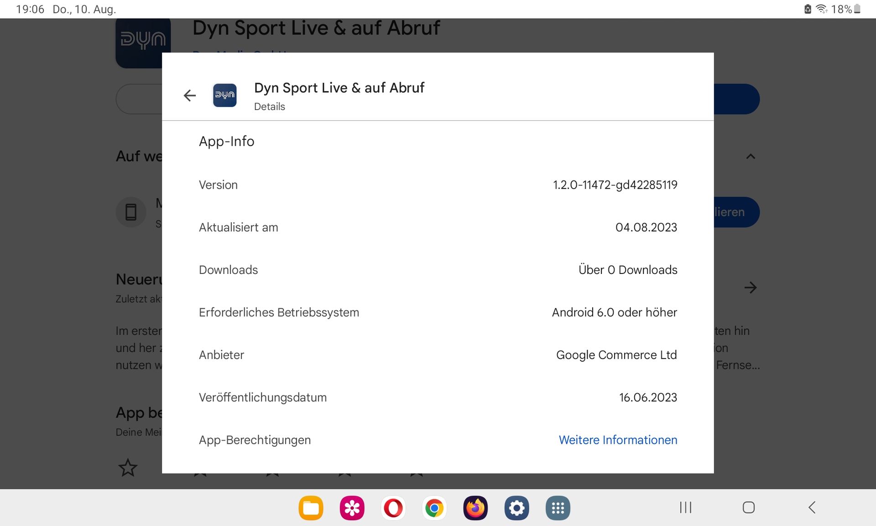Screen dimensions: 876x526
Task: Open Weitere Informationen for App-Berechtigungen
Action: tap(618, 440)
